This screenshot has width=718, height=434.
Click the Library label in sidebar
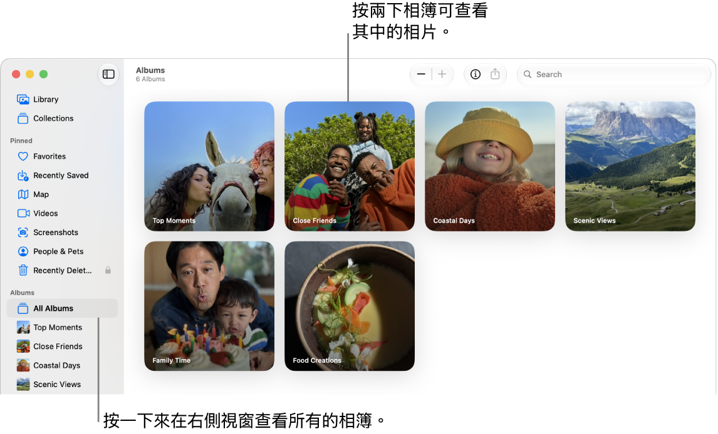point(46,99)
